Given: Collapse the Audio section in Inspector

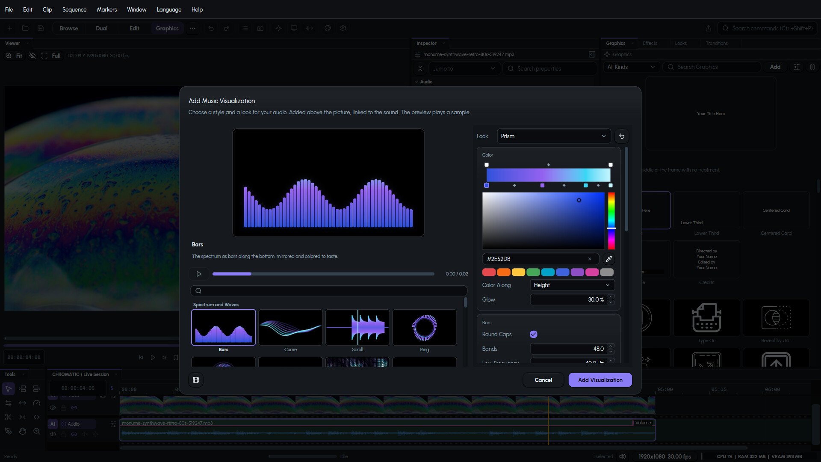Looking at the screenshot, I should 416,82.
